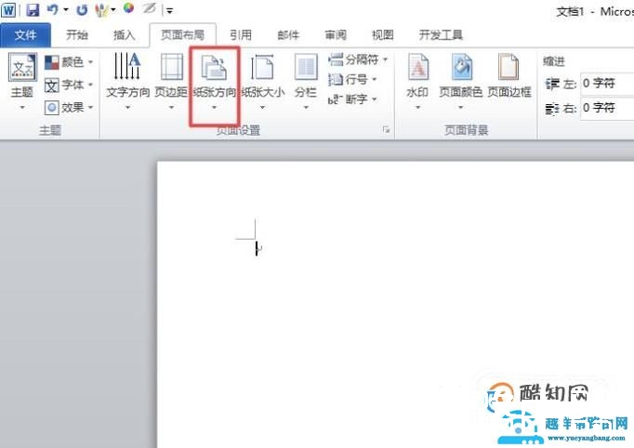The width and height of the screenshot is (634, 448).
Task: Open the 断字 hyphenation menu
Action: [352, 99]
